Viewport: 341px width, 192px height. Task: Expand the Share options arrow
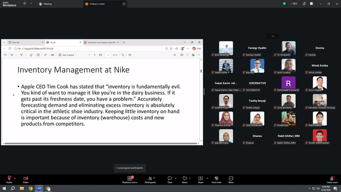pyautogui.click(x=207, y=178)
